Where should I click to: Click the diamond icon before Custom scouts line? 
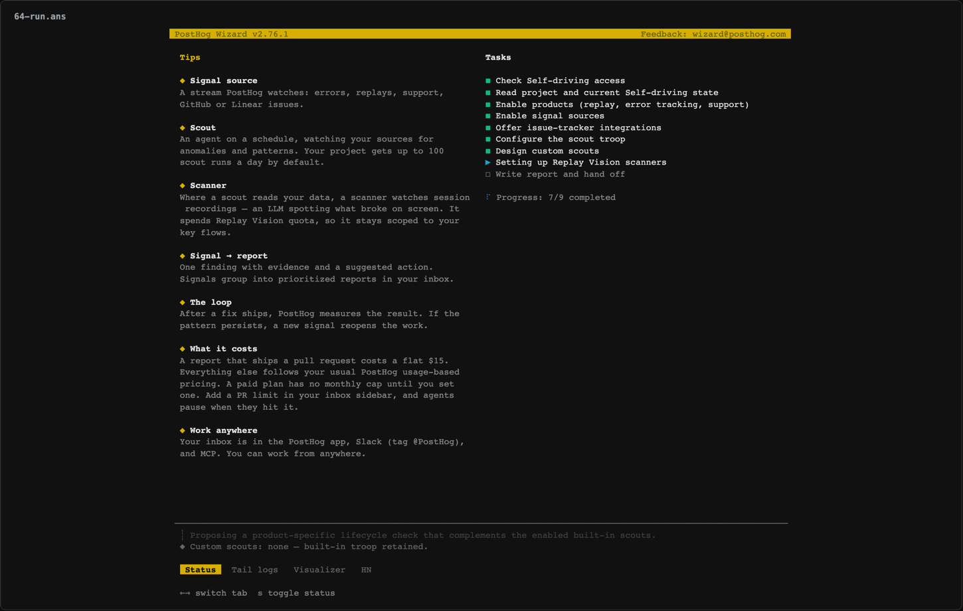pos(183,547)
